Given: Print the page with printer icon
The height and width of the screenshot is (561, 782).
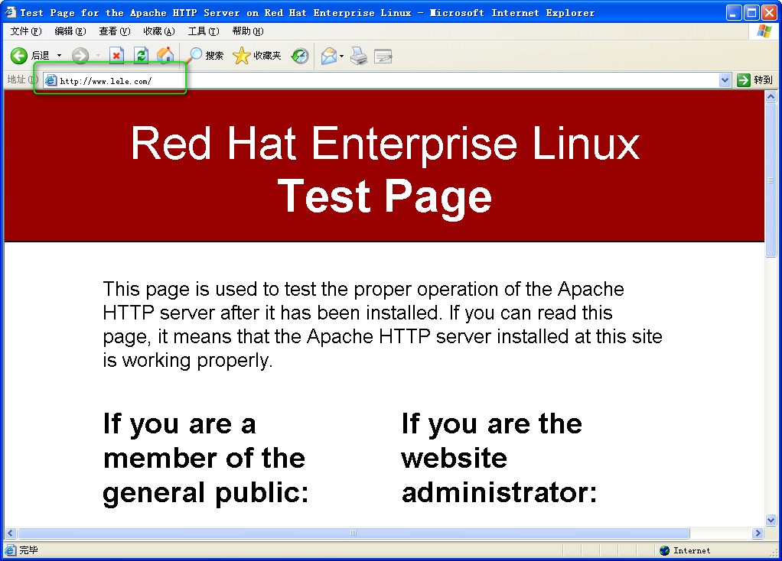Looking at the screenshot, I should pos(359,56).
